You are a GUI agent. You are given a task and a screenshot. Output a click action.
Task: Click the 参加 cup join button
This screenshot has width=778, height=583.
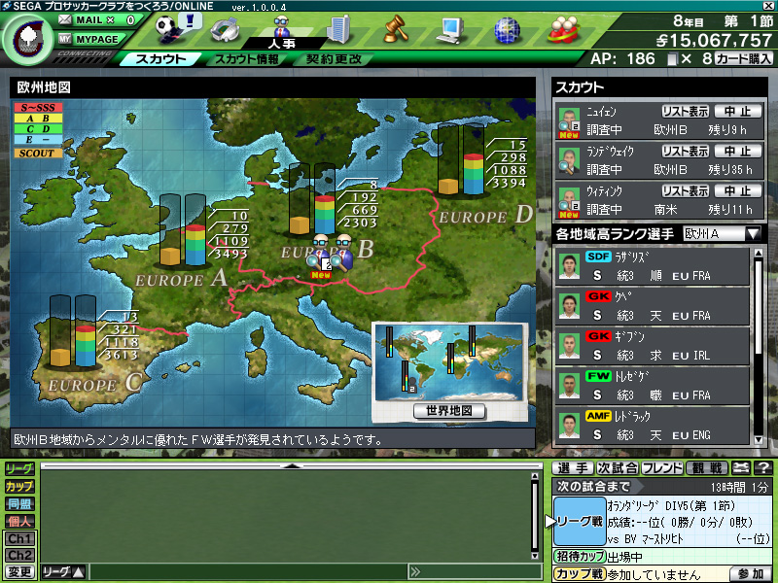coord(752,574)
